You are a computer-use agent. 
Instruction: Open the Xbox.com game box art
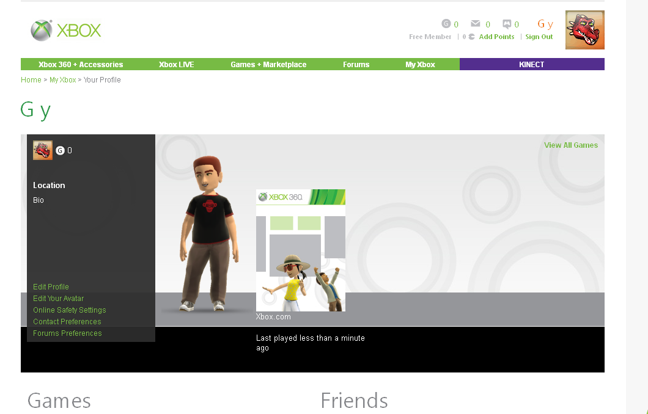click(300, 250)
